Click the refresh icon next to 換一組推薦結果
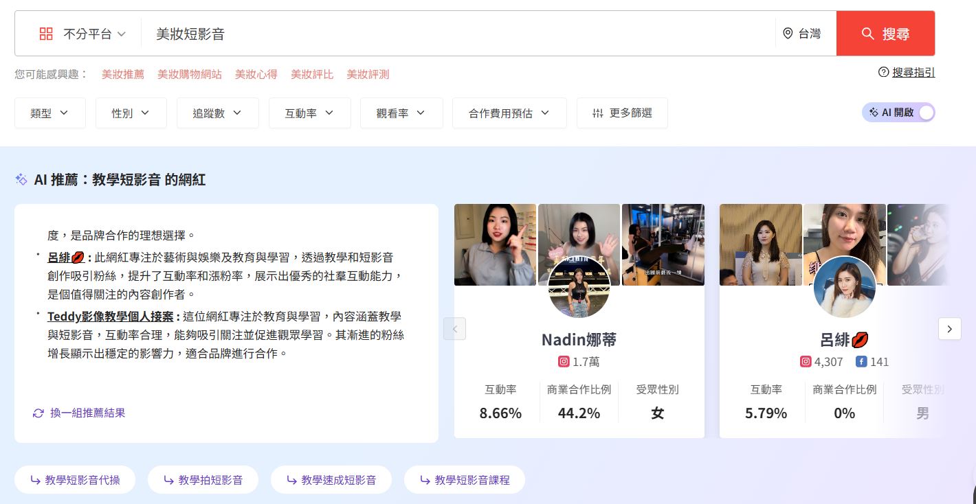 coord(38,413)
